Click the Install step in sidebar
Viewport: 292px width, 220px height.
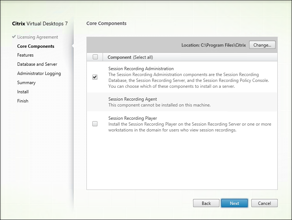(23, 92)
